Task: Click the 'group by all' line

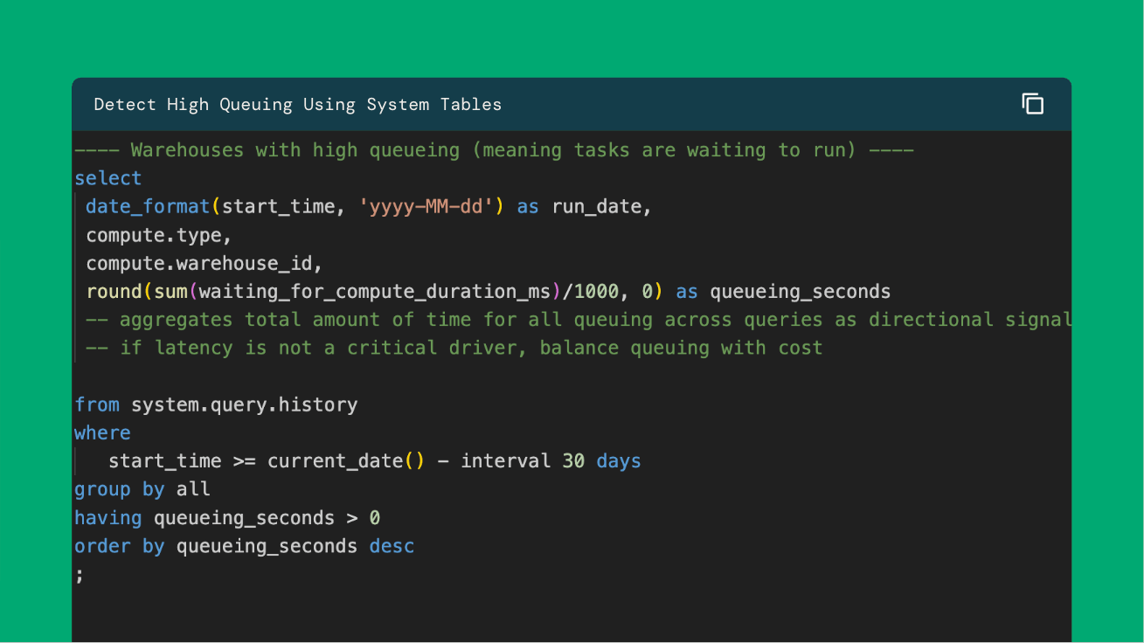Action: [x=142, y=489]
